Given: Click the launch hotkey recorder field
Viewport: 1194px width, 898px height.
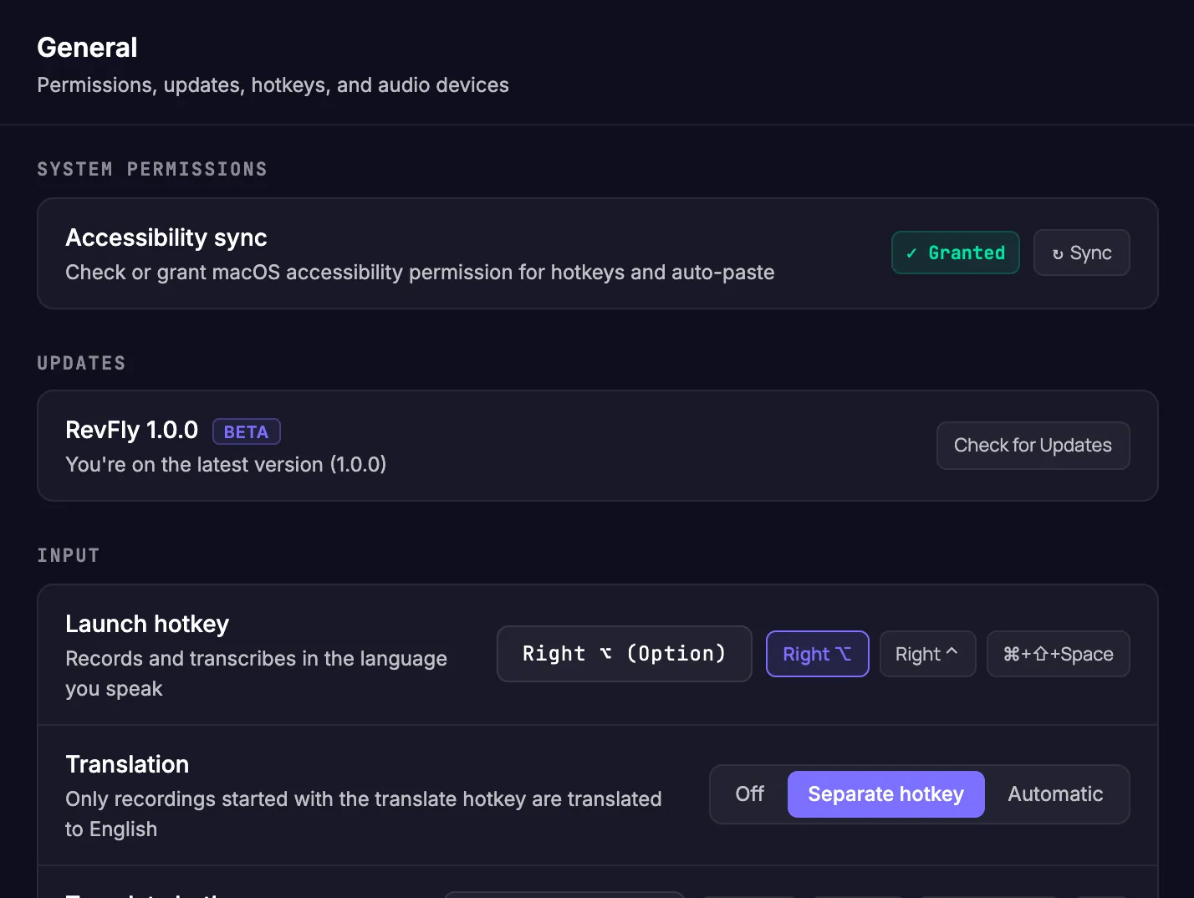Looking at the screenshot, I should pos(625,654).
